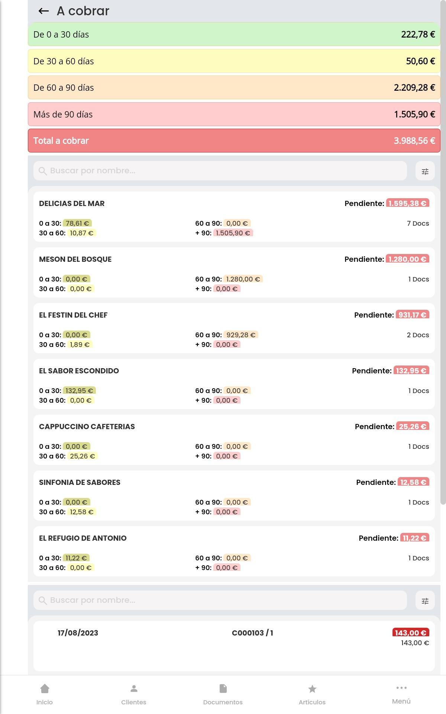Select the 'De 0 a 30 días' green bar

pos(234,35)
